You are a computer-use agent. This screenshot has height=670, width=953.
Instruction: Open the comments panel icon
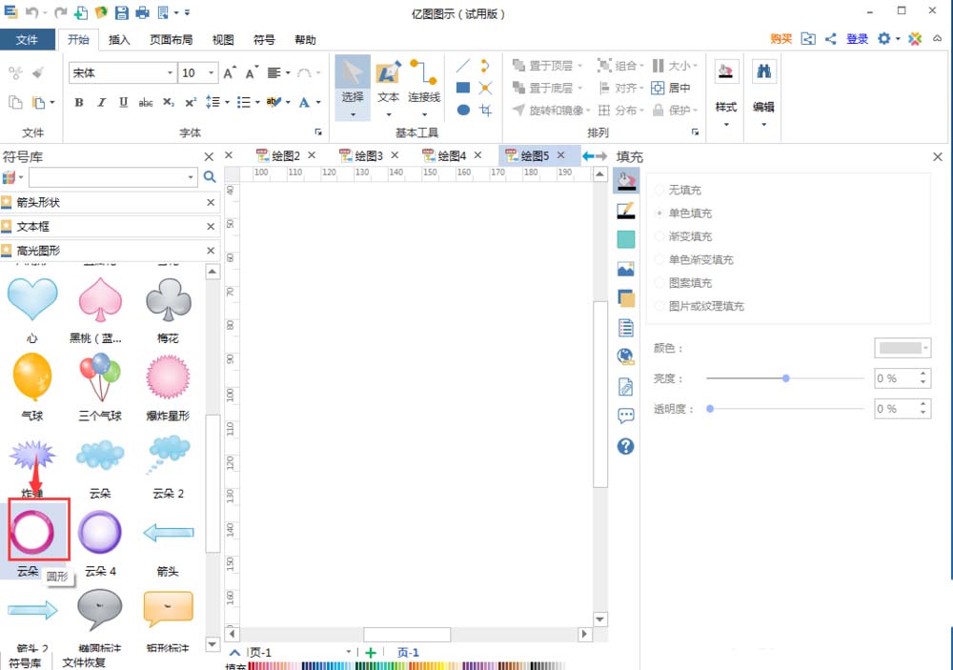coord(625,416)
